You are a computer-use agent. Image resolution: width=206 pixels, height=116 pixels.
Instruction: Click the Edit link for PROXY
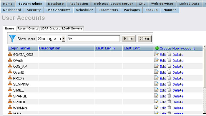pyautogui.click(x=163, y=78)
